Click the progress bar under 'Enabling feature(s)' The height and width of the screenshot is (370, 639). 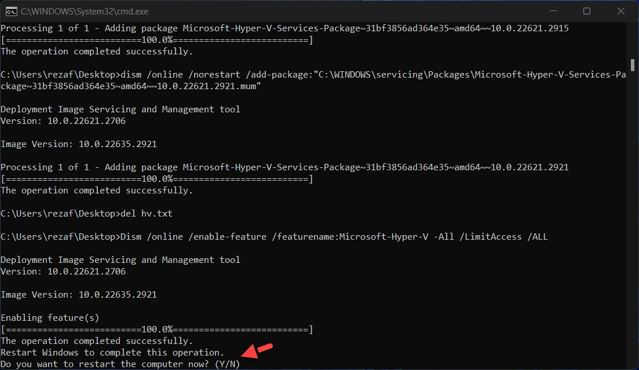[157, 329]
